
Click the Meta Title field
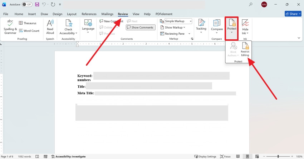[x=165, y=93]
